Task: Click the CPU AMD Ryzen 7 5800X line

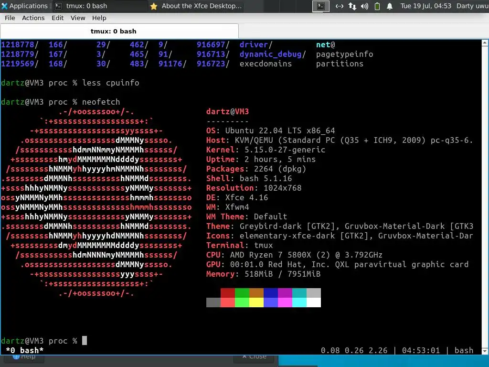Action: [294, 255]
